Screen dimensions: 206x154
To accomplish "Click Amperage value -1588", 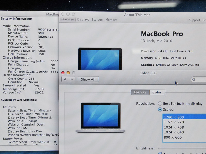I will (39, 89).
